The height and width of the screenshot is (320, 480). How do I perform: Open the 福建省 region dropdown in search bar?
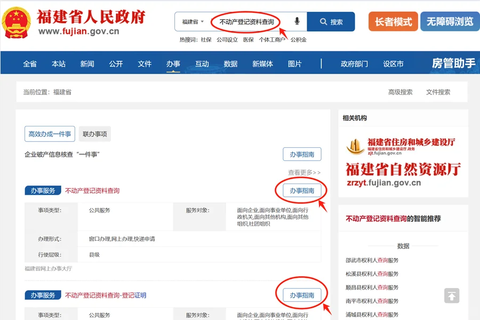[x=193, y=22]
